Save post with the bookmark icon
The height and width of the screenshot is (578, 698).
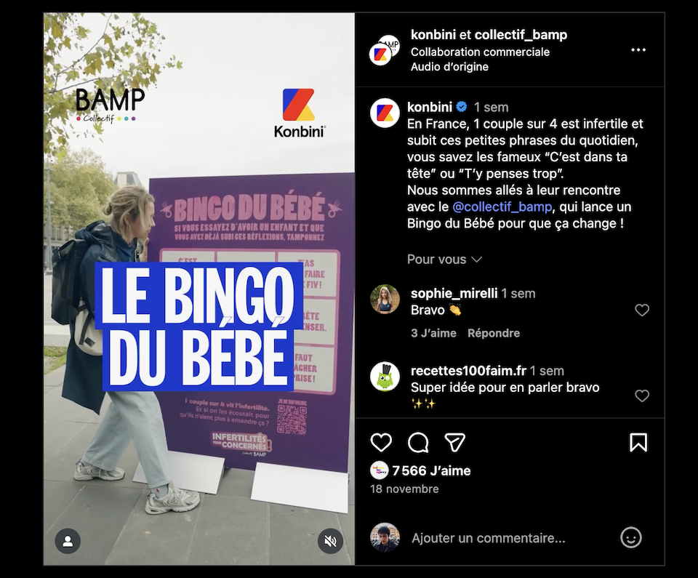pos(638,443)
